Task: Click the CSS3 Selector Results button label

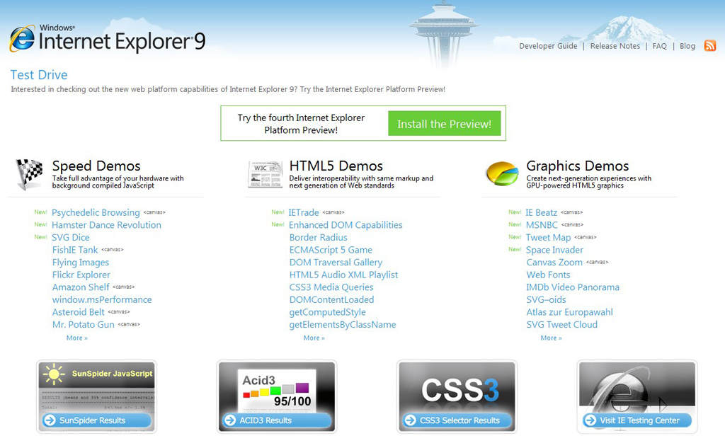Action: (x=459, y=420)
